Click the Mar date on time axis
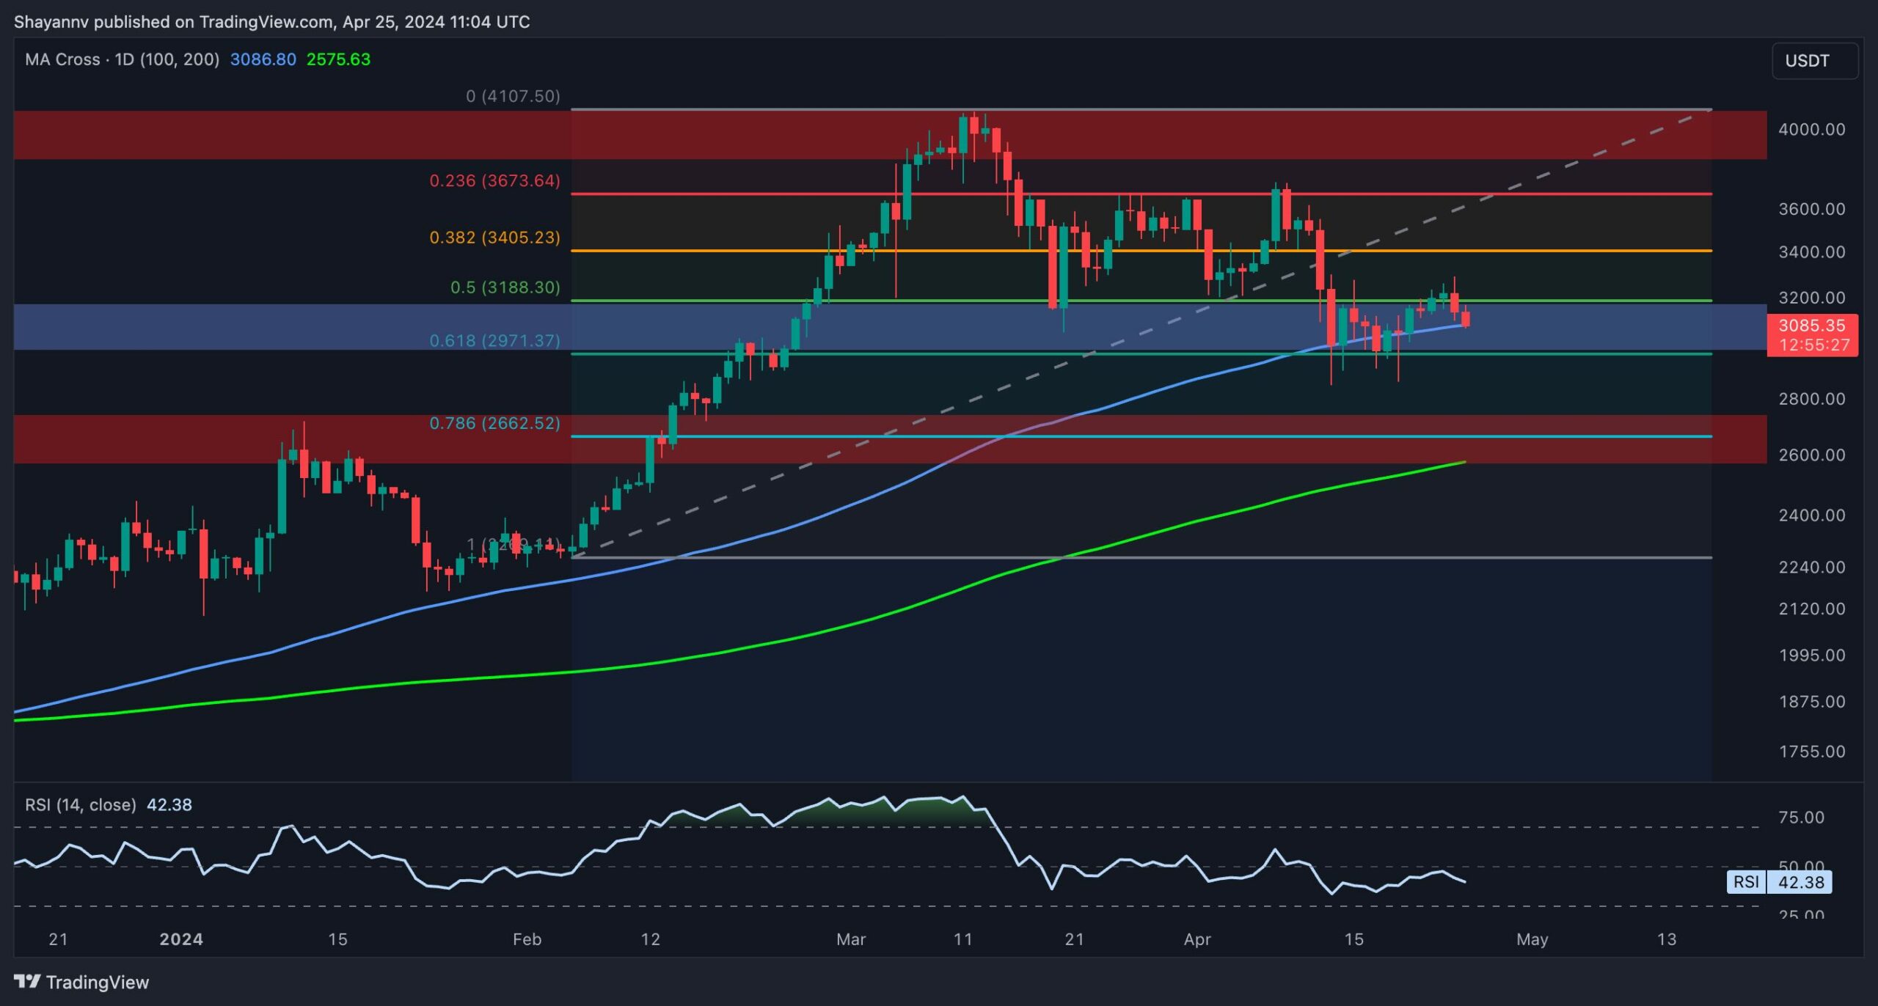 point(850,939)
